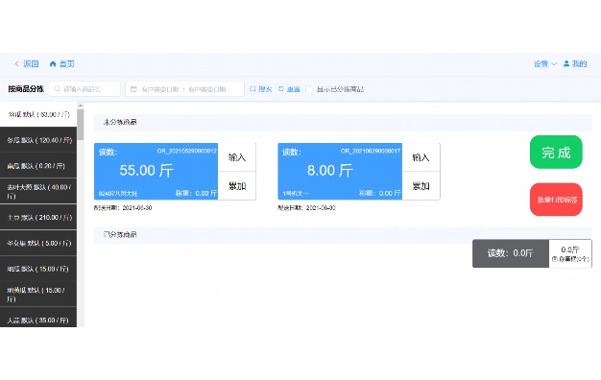The height and width of the screenshot is (380, 601).
Task: Open the 首页 home icon link
Action: [x=61, y=64]
